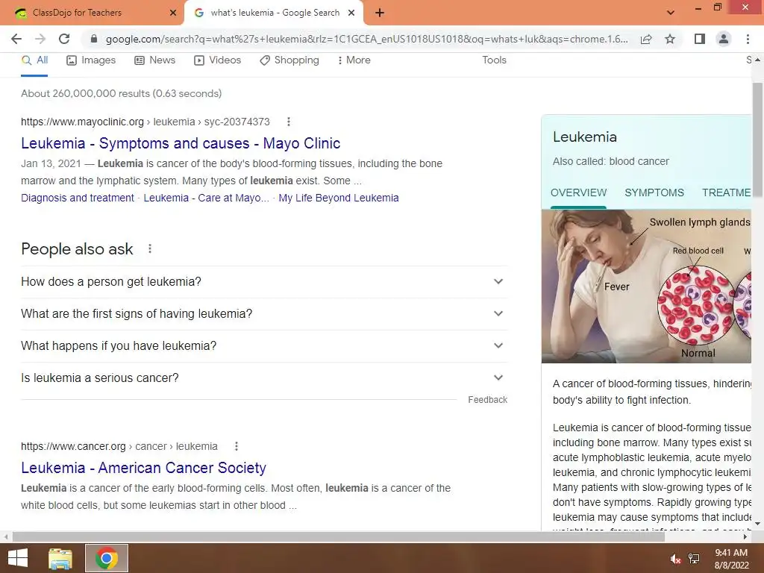The width and height of the screenshot is (764, 573).
Task: Bookmark this page with star icon
Action: (670, 39)
